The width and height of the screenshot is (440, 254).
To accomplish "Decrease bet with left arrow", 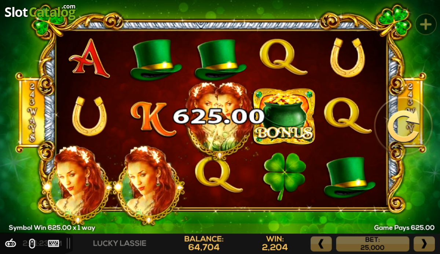I will click(321, 244).
